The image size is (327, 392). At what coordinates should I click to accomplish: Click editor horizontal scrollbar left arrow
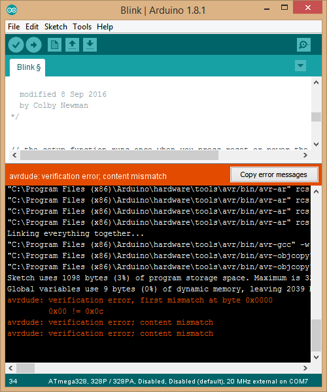pyautogui.click(x=14, y=155)
